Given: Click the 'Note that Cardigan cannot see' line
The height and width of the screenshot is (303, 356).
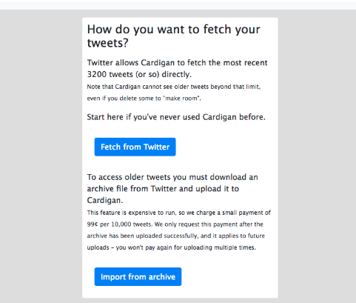Looking at the screenshot, I should click(x=174, y=87).
